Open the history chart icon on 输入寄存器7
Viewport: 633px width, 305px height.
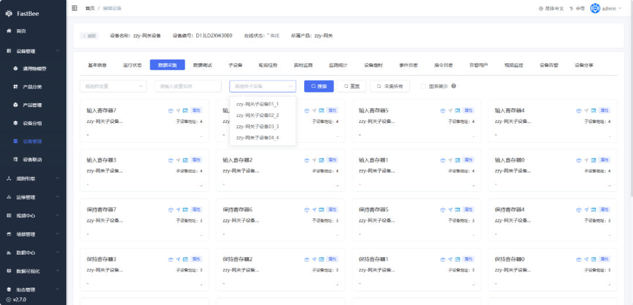pyautogui.click(x=185, y=111)
